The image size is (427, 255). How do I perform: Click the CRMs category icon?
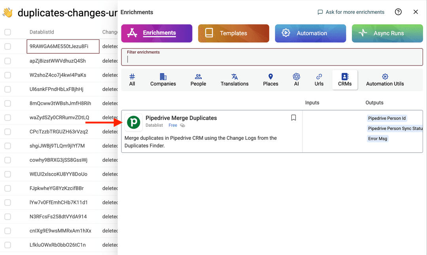[345, 77]
